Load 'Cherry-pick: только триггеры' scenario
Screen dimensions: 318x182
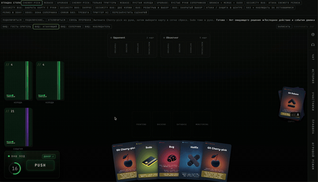tap(94, 3)
